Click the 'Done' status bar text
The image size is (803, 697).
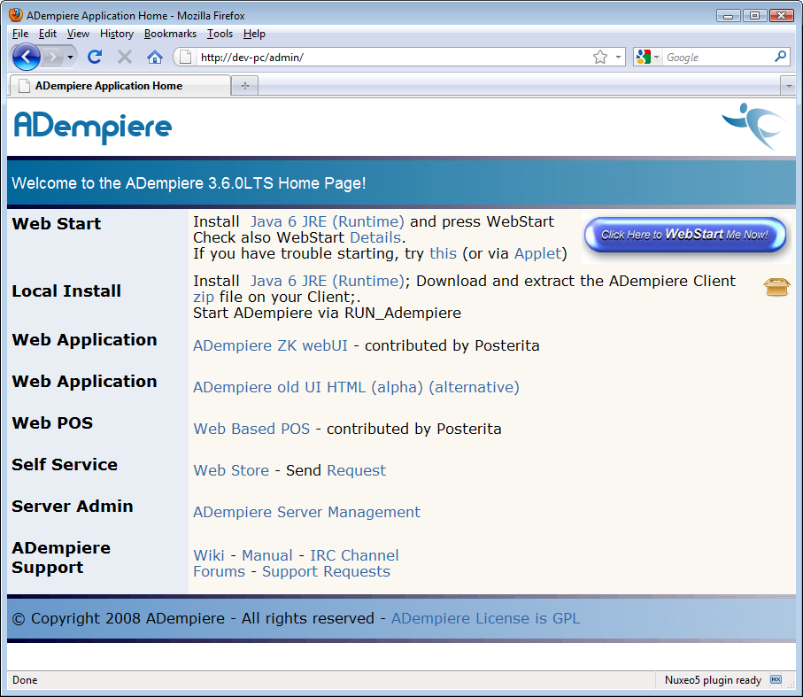pyautogui.click(x=25, y=680)
